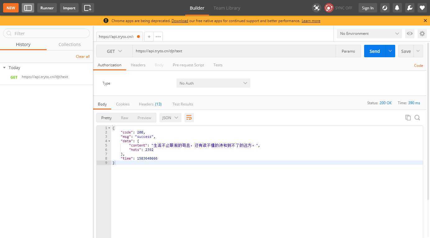The height and width of the screenshot is (238, 430).
Task: Send the request
Action: [x=375, y=51]
